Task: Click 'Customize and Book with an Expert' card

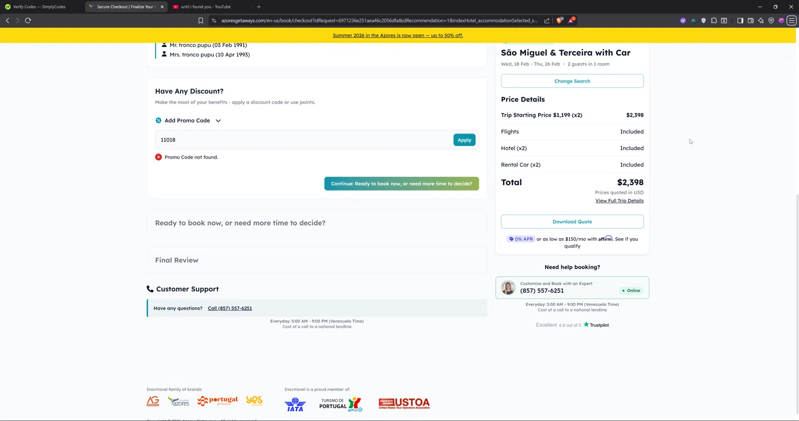Action: (x=572, y=287)
